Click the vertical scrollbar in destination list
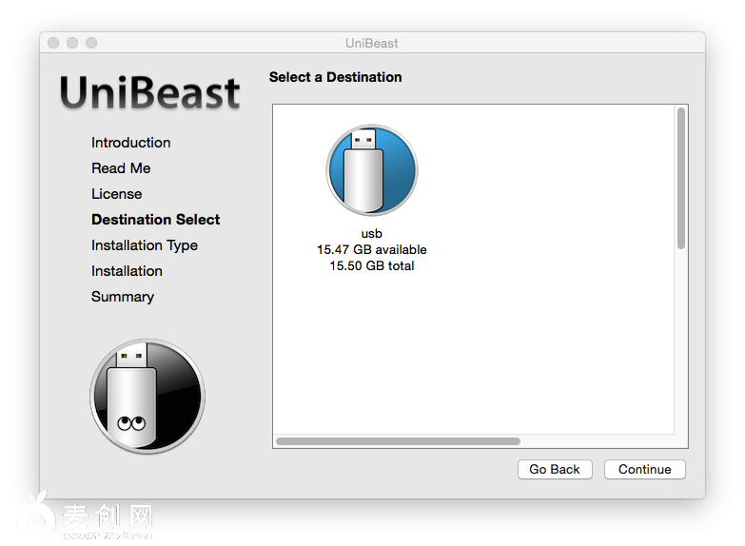The width and height of the screenshot is (745, 546). pyautogui.click(x=680, y=179)
